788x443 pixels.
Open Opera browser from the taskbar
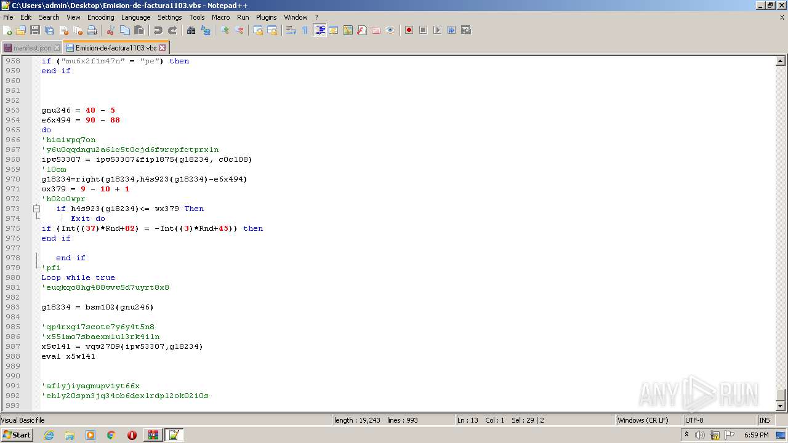132,435
